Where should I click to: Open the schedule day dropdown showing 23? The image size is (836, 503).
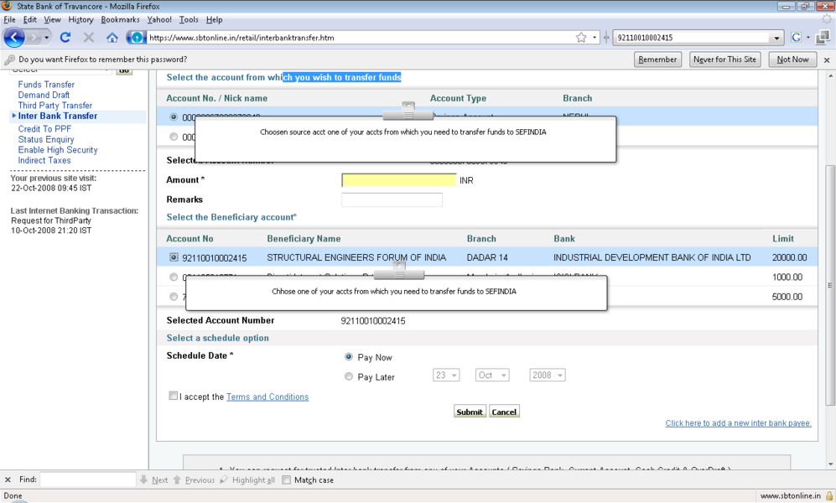coord(446,376)
